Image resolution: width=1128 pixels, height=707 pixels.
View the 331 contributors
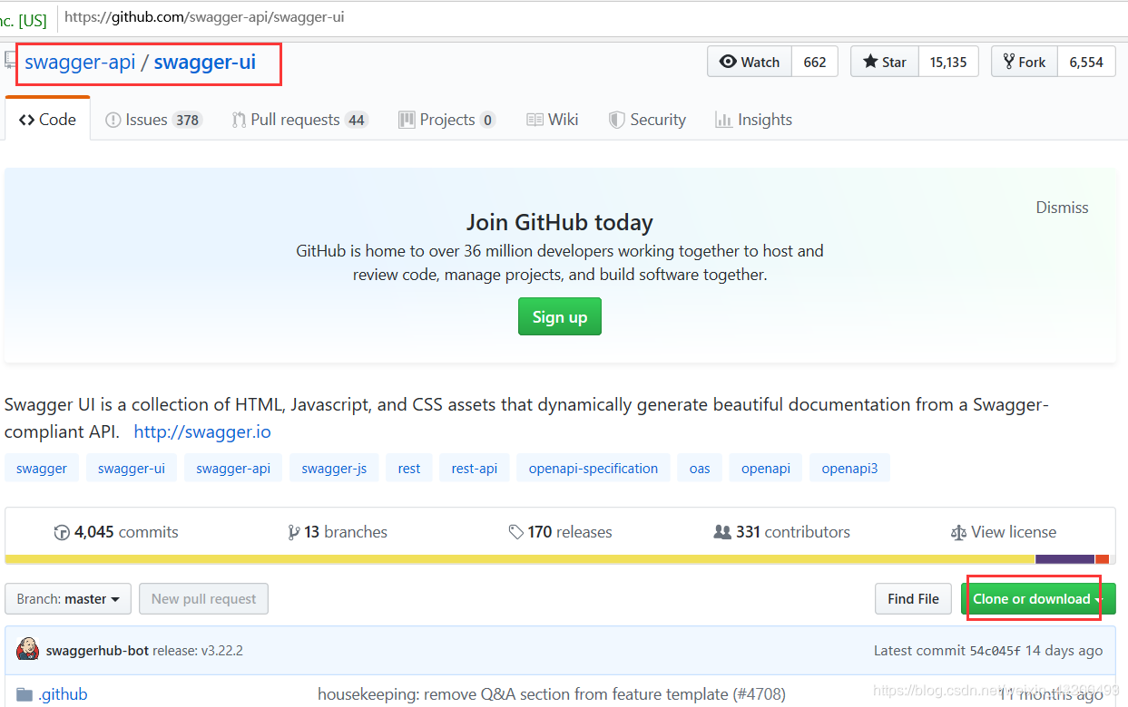coord(781,532)
